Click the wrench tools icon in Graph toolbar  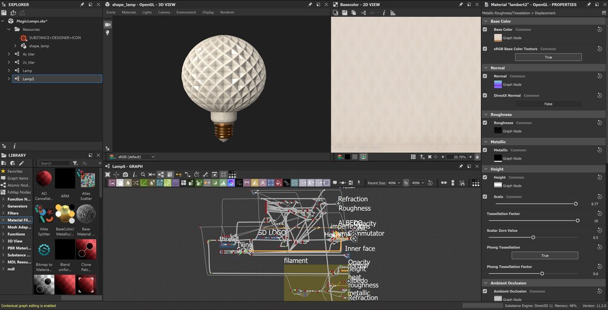206,175
